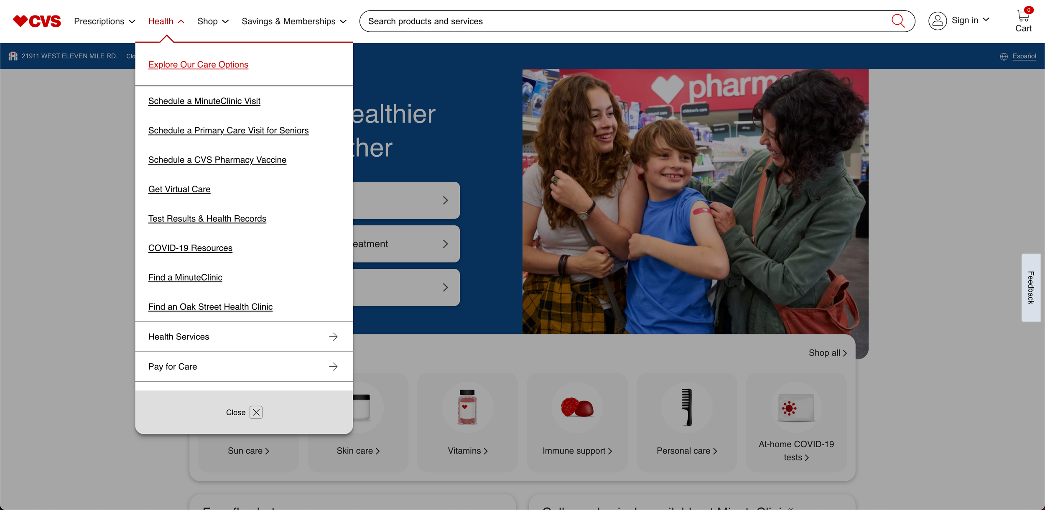Click the store address 21911 West Eleven Mile Rd.
Viewport: 1045px width, 510px height.
click(x=69, y=56)
